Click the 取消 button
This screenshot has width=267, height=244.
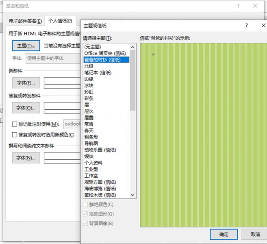click(255, 234)
